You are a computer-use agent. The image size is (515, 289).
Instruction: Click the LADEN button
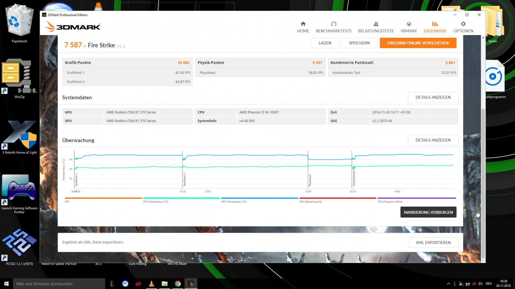[325, 43]
